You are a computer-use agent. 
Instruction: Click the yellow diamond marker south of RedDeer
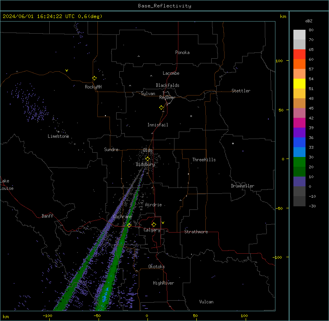tap(161, 108)
